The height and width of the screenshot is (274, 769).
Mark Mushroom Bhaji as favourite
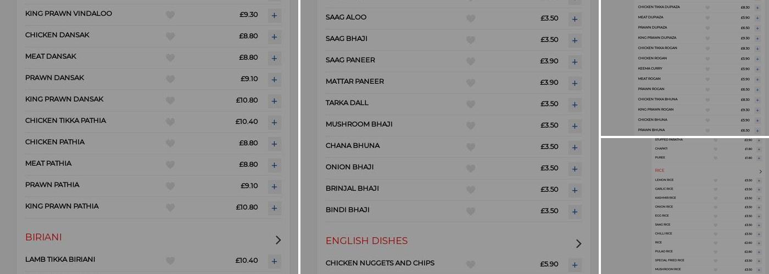point(471,125)
